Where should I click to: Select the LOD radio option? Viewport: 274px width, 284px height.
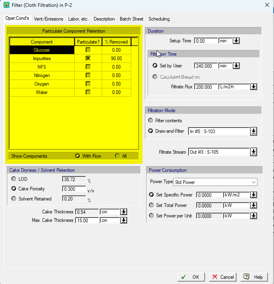click(14, 179)
